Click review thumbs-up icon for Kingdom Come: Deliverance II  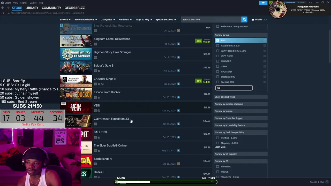[178, 44]
